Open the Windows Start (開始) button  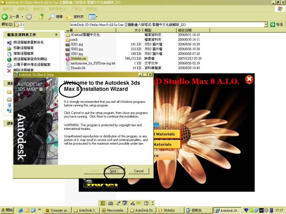(x=7, y=210)
